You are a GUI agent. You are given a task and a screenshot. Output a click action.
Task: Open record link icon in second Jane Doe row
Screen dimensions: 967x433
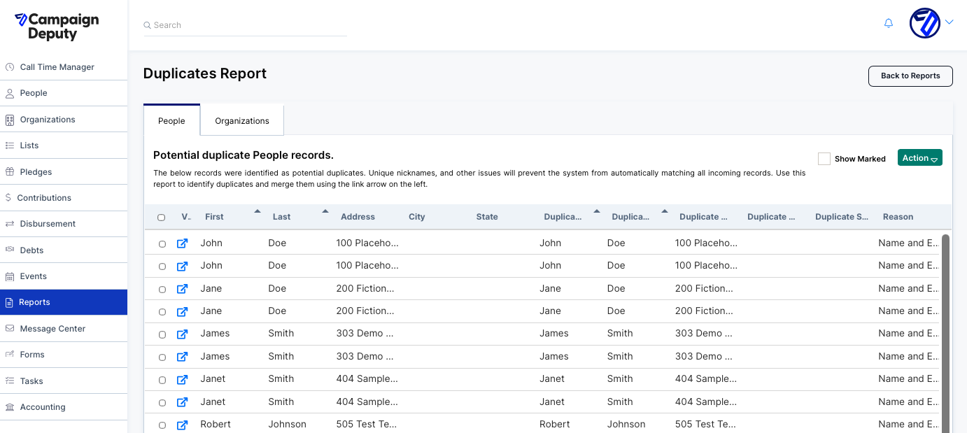[x=182, y=311]
